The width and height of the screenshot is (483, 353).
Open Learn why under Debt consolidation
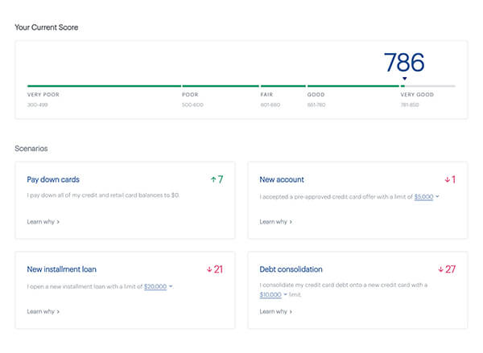click(x=275, y=311)
